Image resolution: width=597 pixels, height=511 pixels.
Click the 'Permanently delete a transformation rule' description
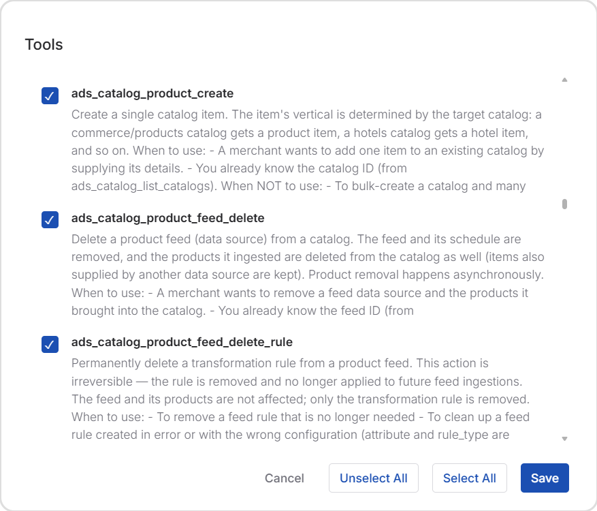click(x=301, y=399)
